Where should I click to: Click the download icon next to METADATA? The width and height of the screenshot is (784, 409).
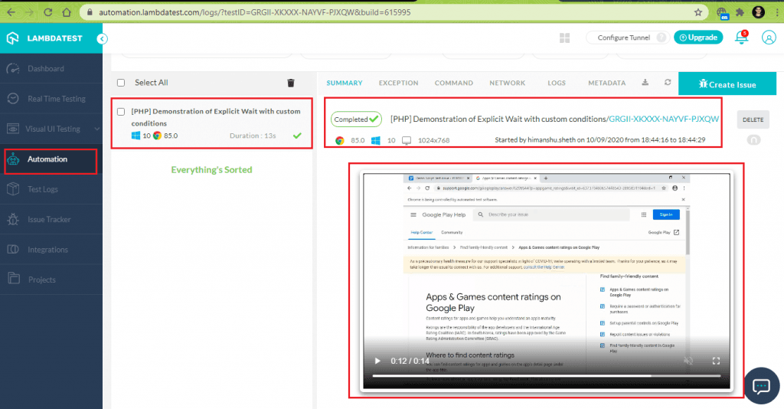(645, 83)
